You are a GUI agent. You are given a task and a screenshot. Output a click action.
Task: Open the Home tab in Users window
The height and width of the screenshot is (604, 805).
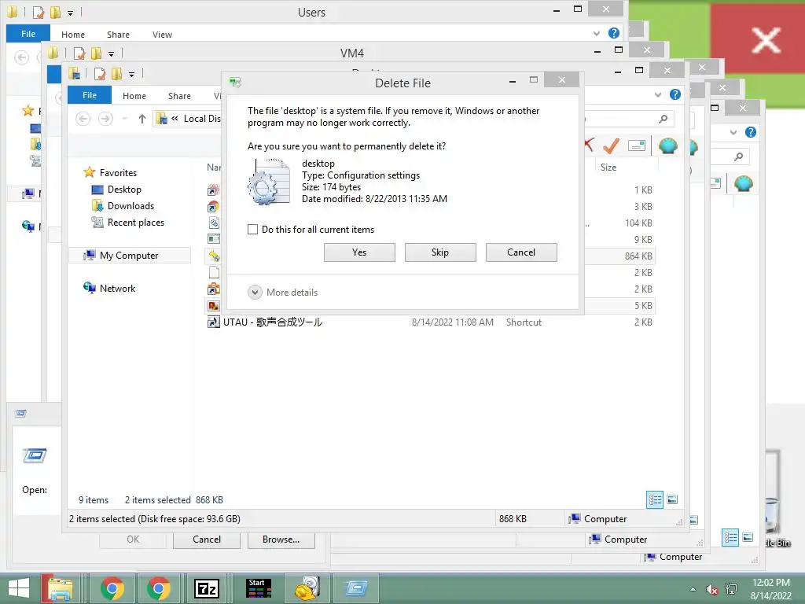pos(73,35)
